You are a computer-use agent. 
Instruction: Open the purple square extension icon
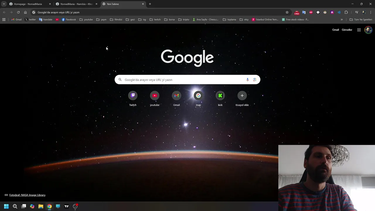tap(332, 12)
